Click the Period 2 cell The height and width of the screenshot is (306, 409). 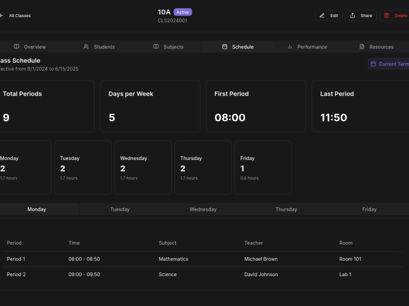pos(16,274)
